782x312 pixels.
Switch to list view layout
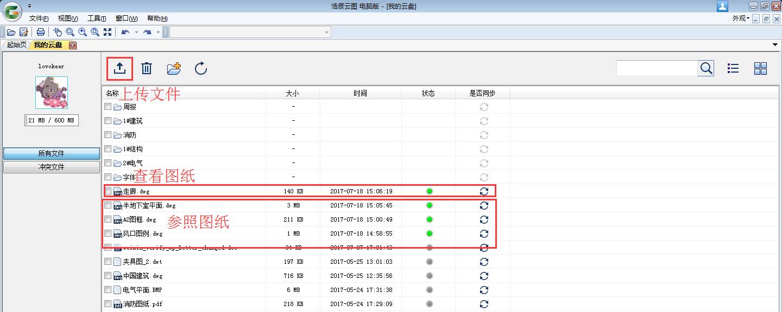click(x=733, y=68)
